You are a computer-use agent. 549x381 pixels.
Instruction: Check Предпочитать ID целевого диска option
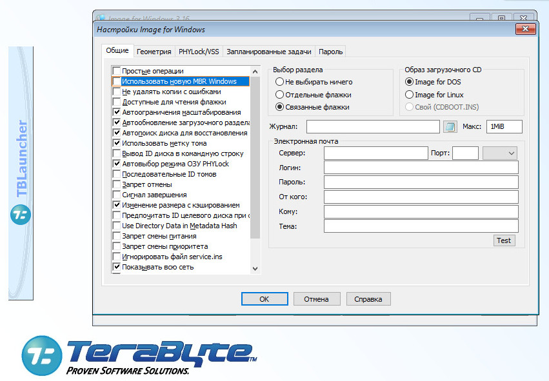[117, 215]
